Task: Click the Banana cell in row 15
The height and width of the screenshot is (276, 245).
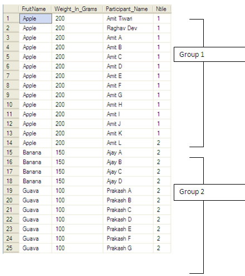Action: coord(36,153)
